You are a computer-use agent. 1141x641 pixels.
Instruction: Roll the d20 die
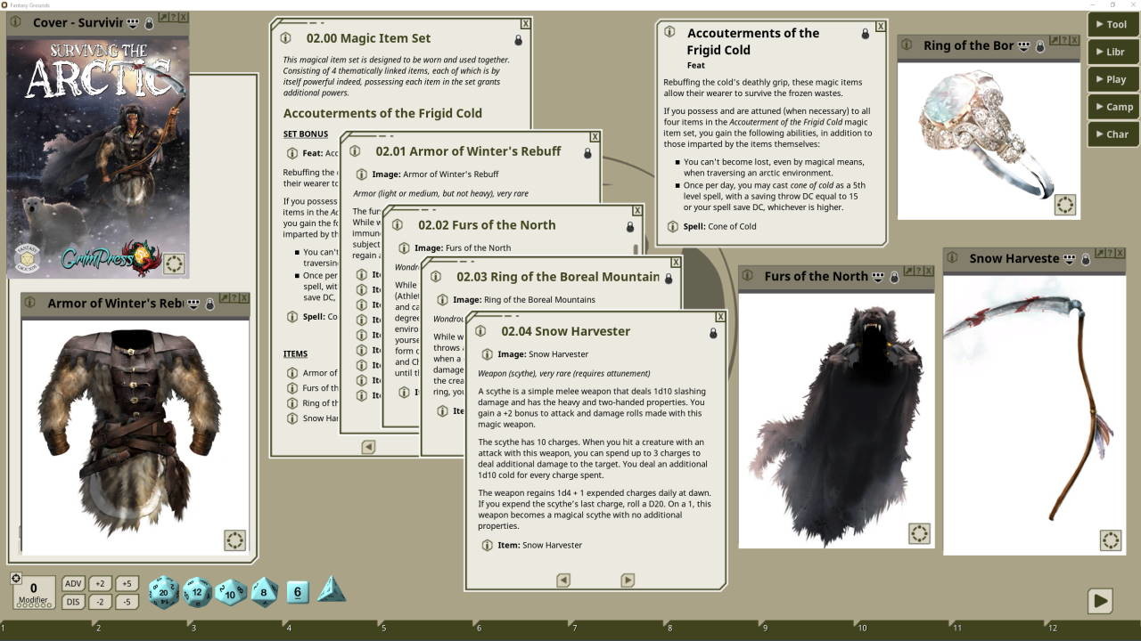click(161, 590)
